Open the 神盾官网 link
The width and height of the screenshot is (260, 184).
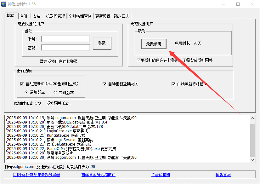point(223,175)
